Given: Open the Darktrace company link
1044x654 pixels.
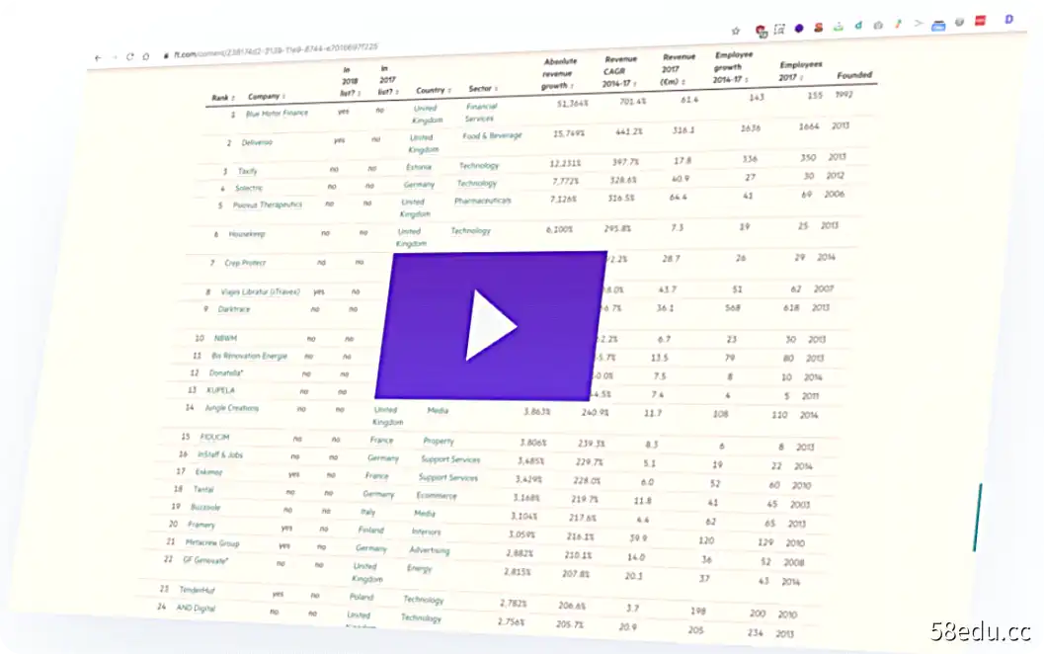Looking at the screenshot, I should [x=234, y=309].
